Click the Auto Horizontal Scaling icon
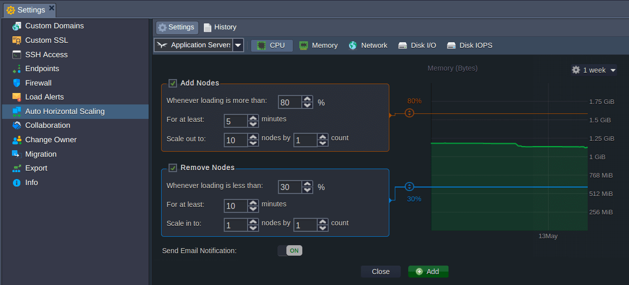The width and height of the screenshot is (629, 285). [x=17, y=111]
